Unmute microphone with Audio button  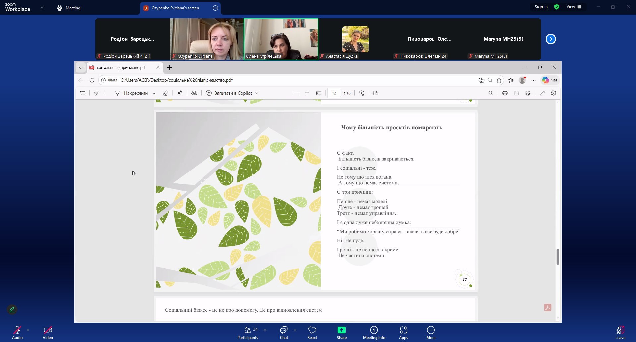[x=17, y=333]
